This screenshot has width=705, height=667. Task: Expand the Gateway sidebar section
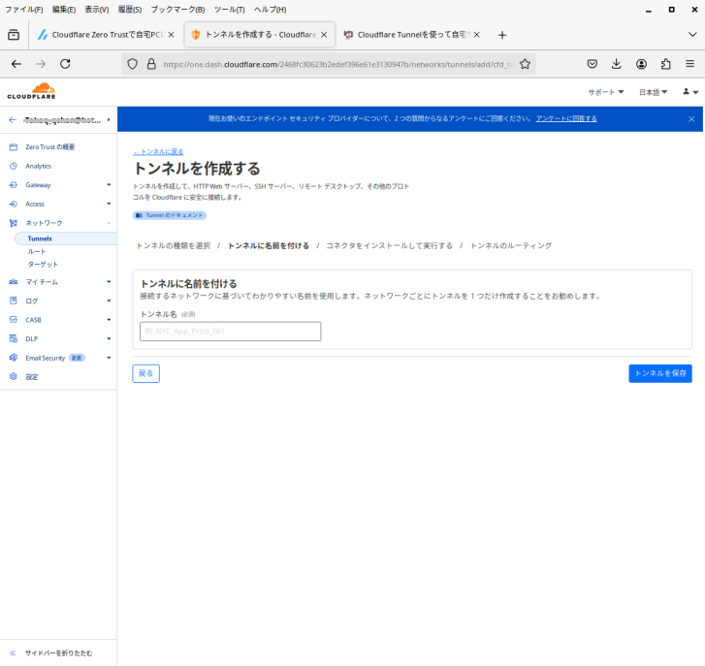[x=109, y=185]
